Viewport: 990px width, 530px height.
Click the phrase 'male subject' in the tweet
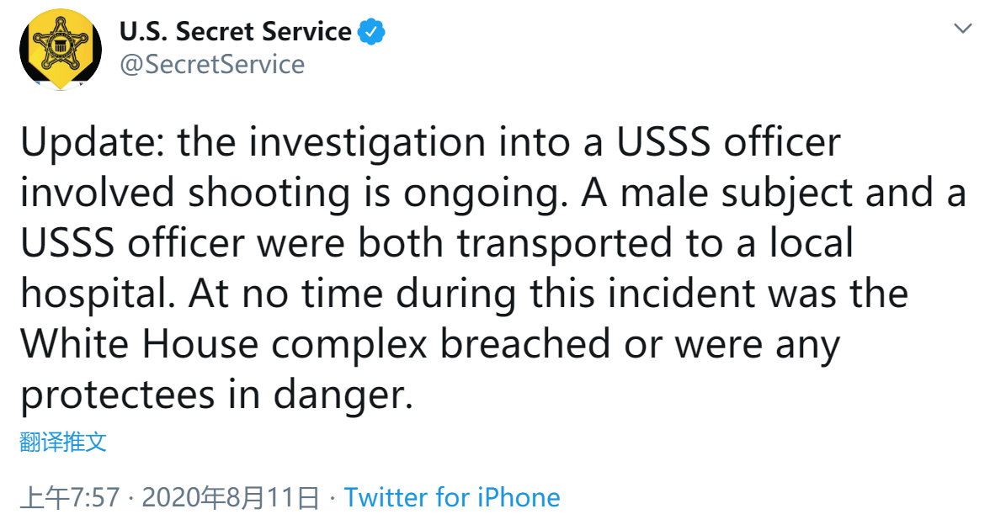coord(736,193)
